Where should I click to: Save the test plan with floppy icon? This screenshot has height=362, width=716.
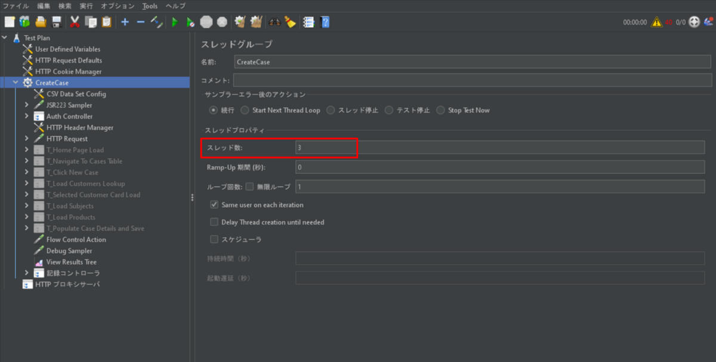point(57,22)
